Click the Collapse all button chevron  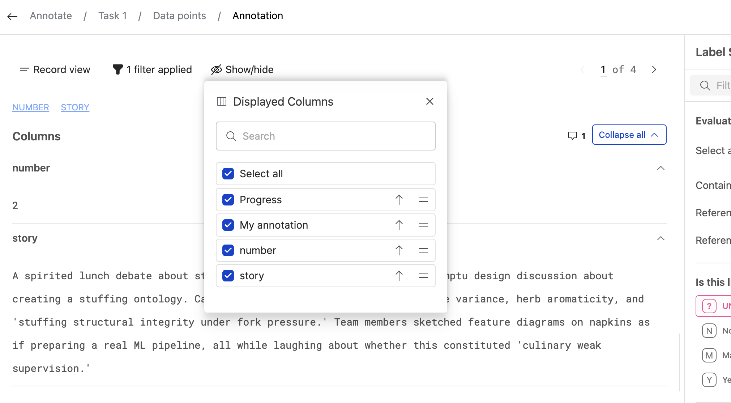click(655, 135)
